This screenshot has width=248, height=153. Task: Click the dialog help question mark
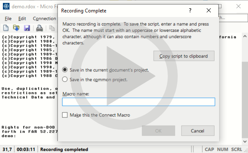click(x=190, y=10)
